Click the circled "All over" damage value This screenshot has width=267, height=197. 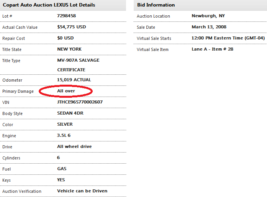(x=66, y=91)
